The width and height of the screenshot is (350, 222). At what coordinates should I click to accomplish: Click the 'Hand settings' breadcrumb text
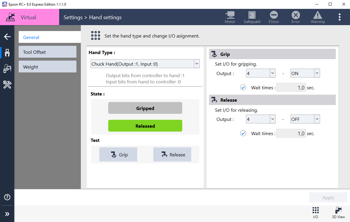(x=105, y=17)
